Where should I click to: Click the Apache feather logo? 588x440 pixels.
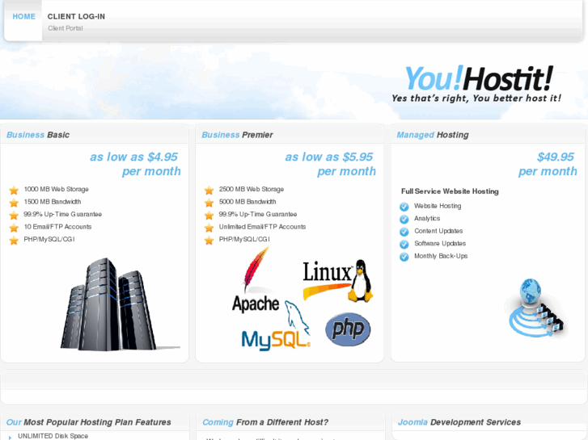[x=256, y=279]
